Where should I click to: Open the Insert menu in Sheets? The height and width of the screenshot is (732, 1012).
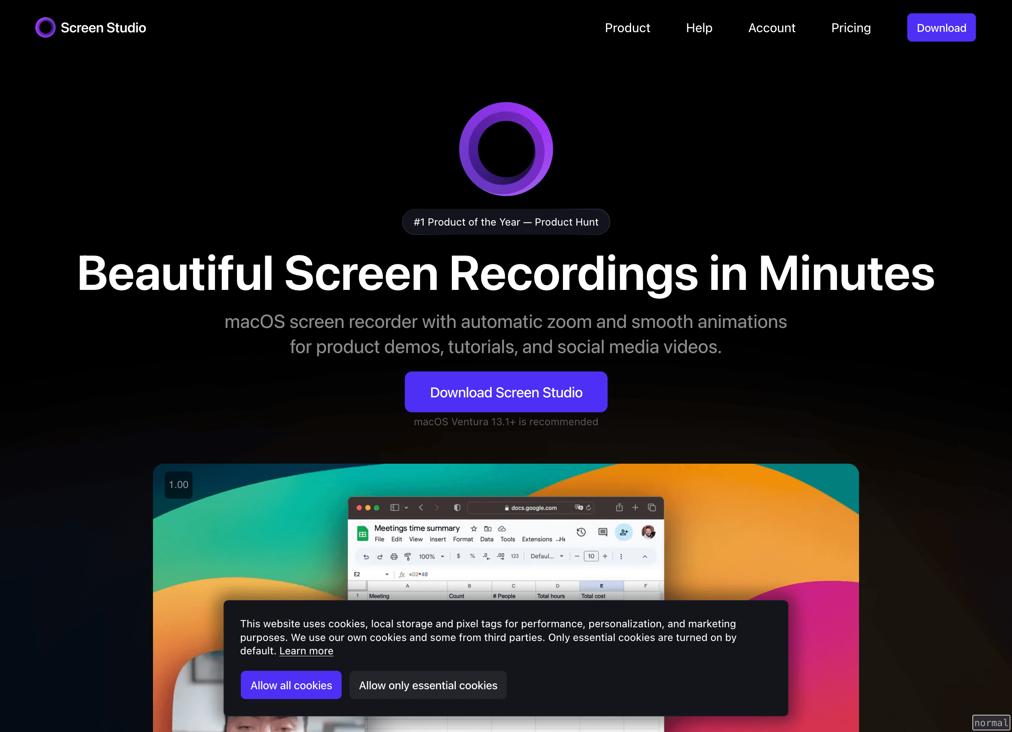point(438,539)
